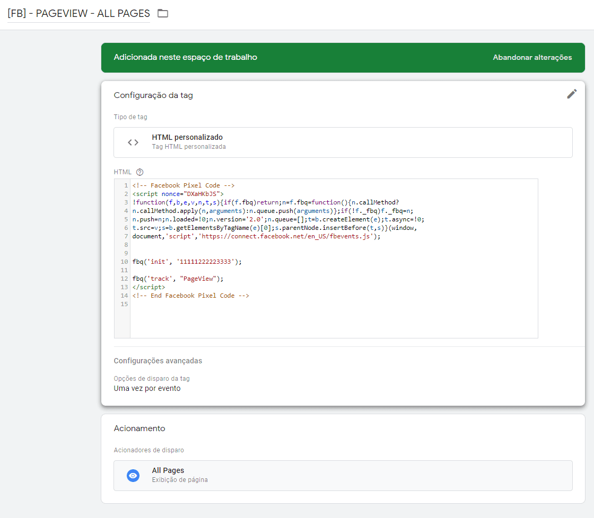Viewport: 594px width, 518px height.
Task: Open help via the question mark beside HTML
Action: [x=139, y=172]
